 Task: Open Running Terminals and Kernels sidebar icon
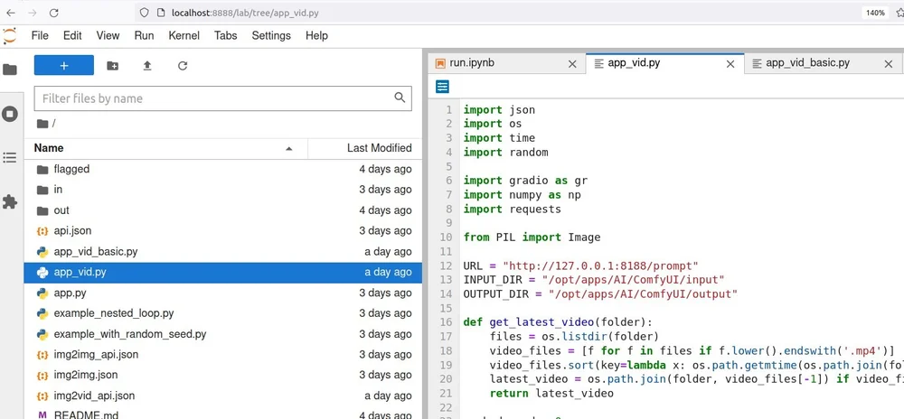pyautogui.click(x=10, y=114)
